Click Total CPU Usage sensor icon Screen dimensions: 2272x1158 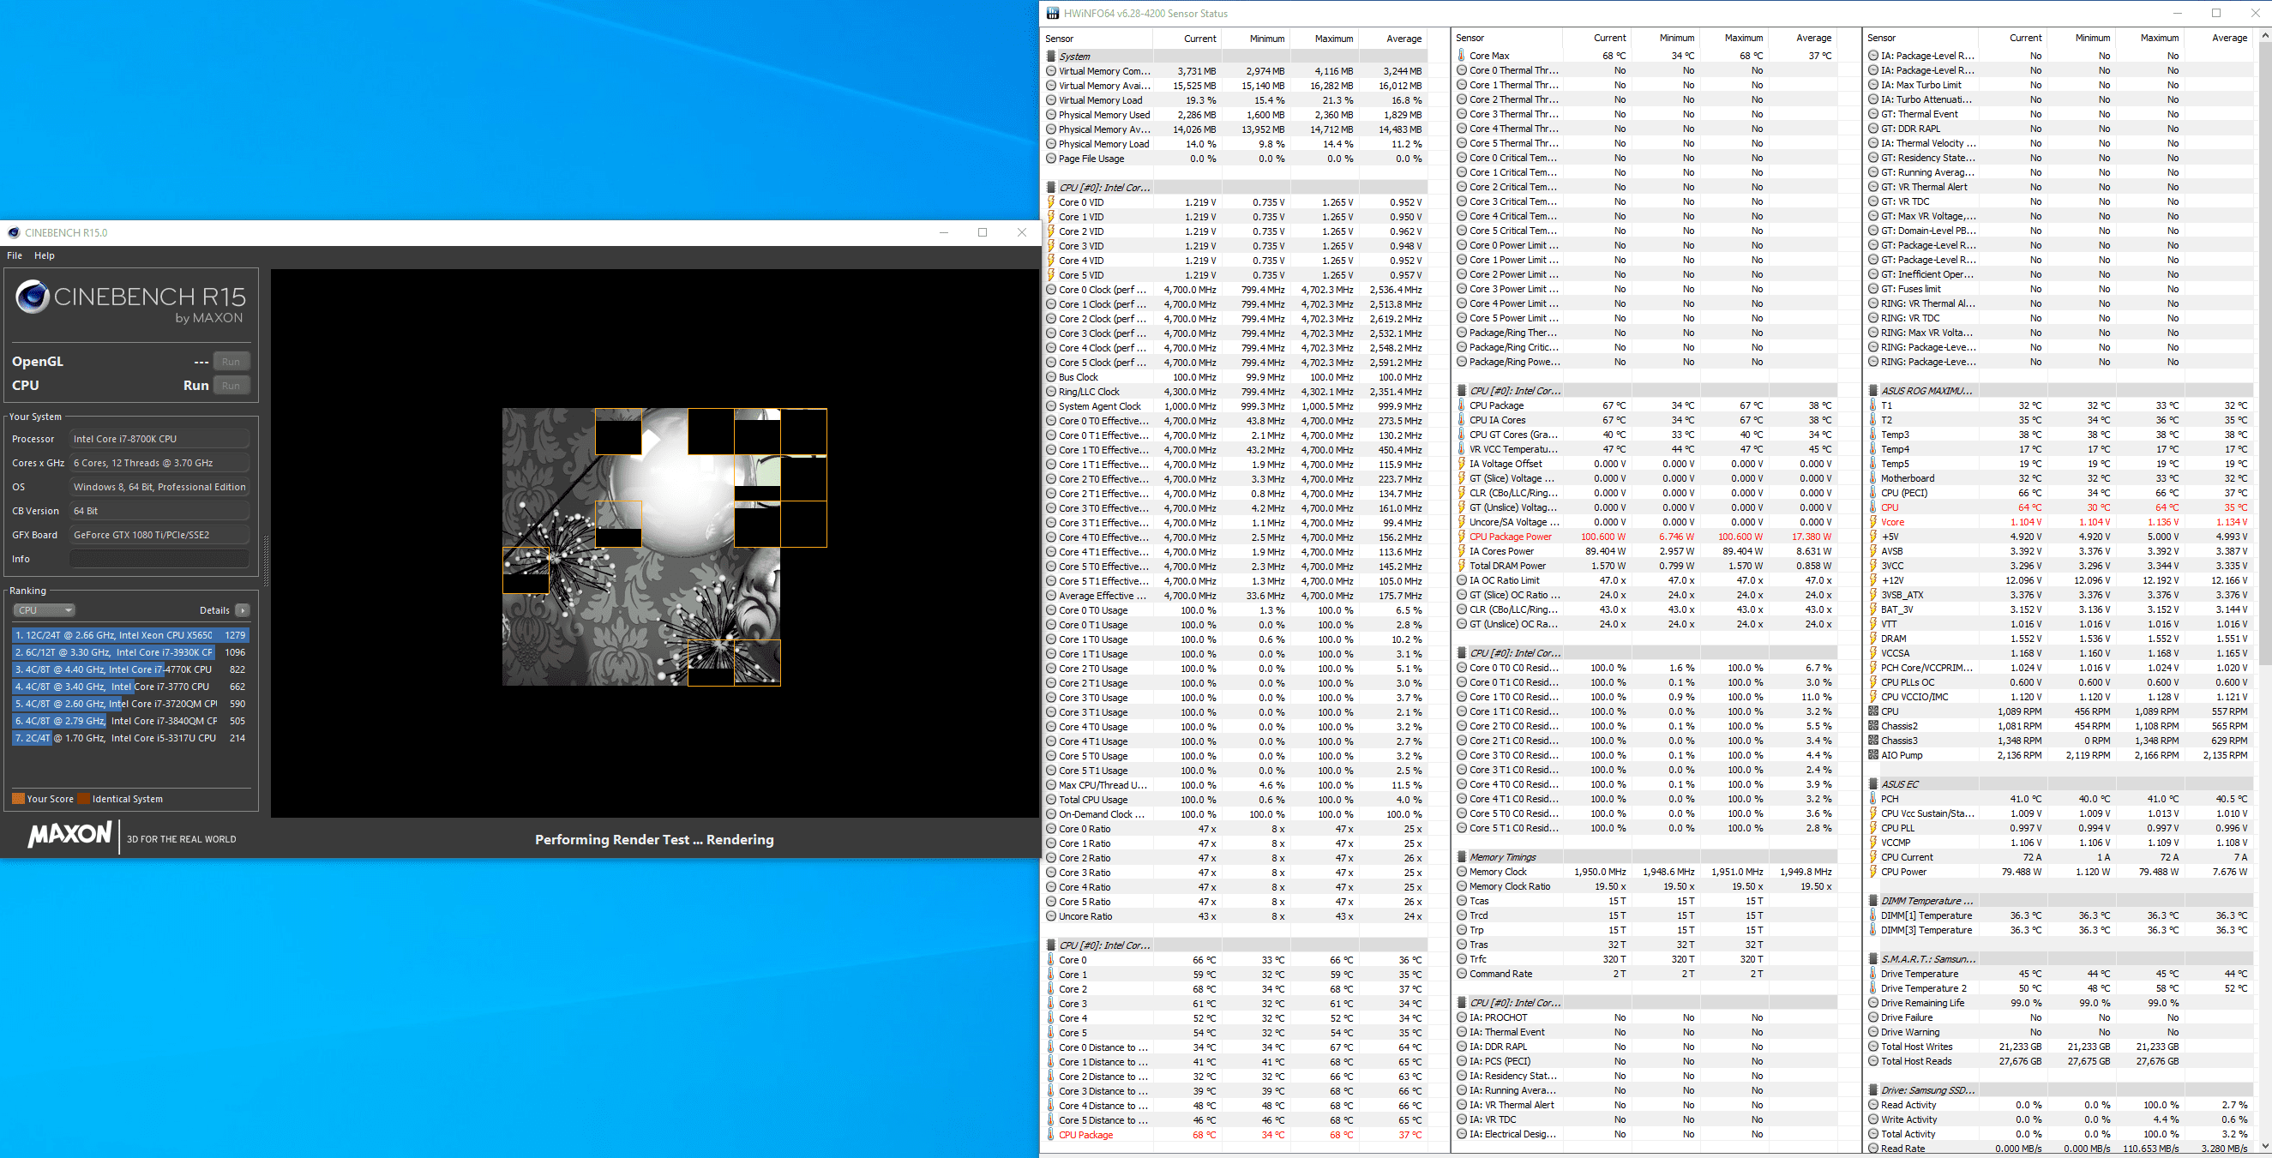coord(1051,800)
